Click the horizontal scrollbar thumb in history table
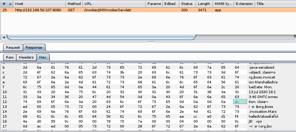296x132 pixels. point(101,37)
